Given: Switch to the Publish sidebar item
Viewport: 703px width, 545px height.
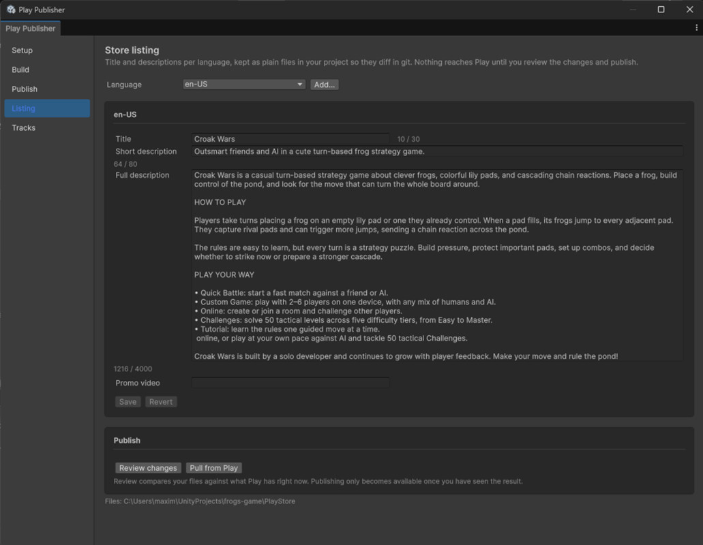Looking at the screenshot, I should 47,89.
